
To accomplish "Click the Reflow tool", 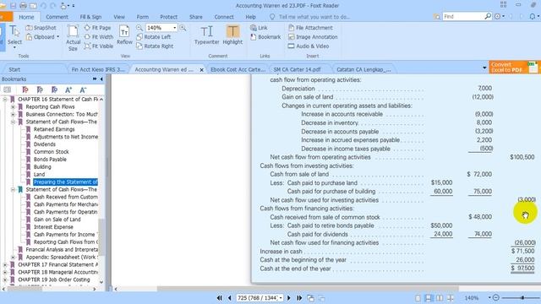I will (x=124, y=35).
